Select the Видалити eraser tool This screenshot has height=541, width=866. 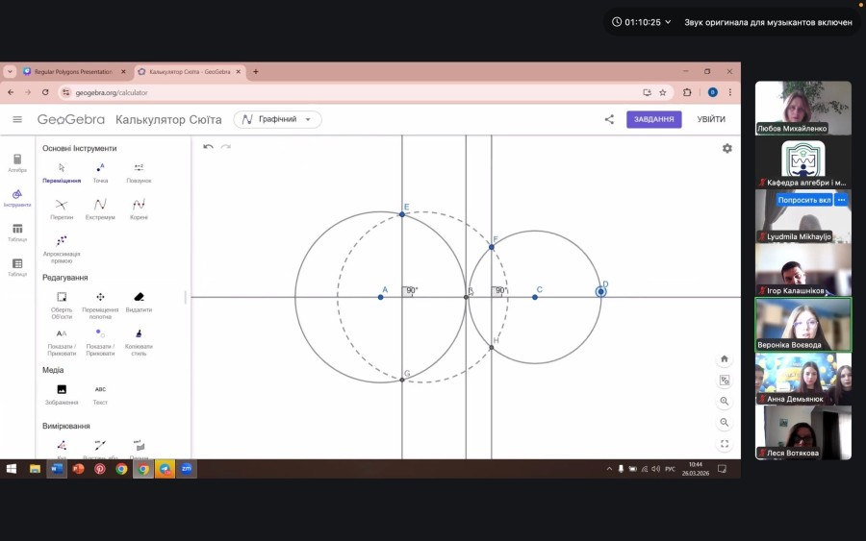coord(139,302)
